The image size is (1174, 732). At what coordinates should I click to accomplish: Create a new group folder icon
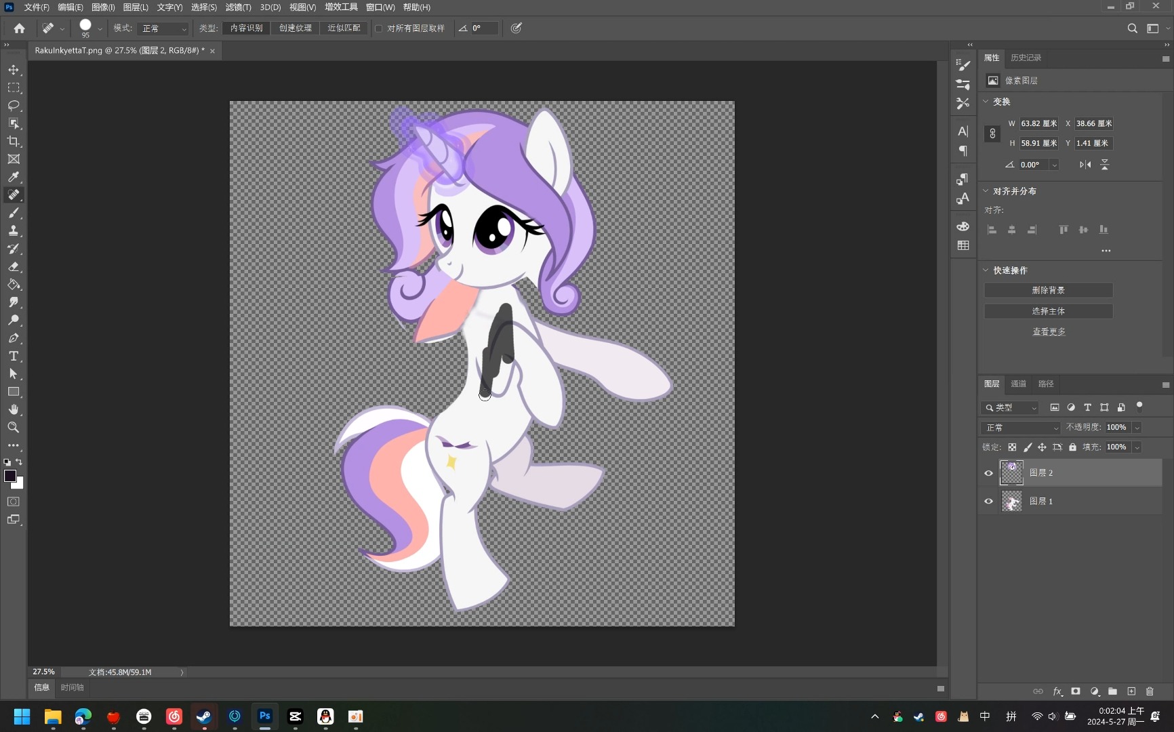(x=1112, y=691)
